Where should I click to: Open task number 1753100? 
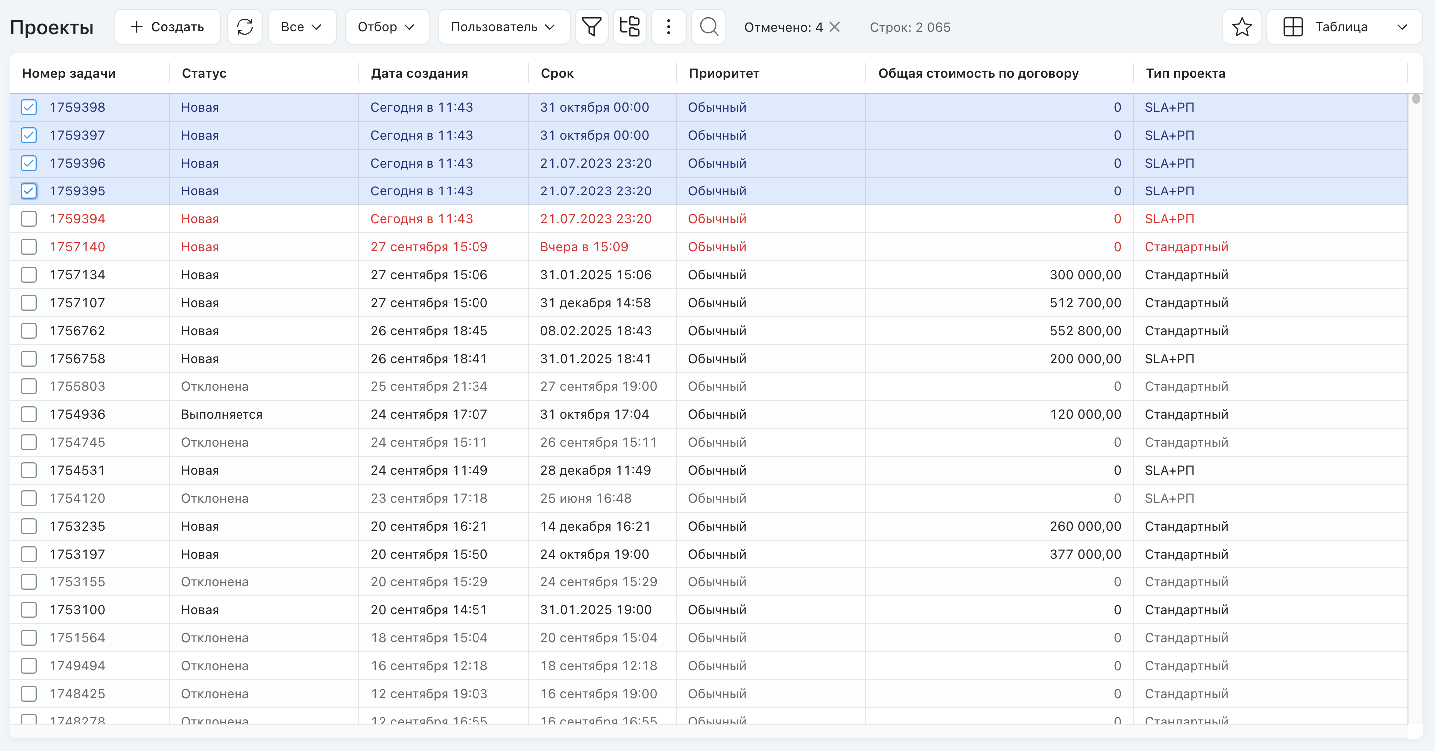tap(77, 609)
